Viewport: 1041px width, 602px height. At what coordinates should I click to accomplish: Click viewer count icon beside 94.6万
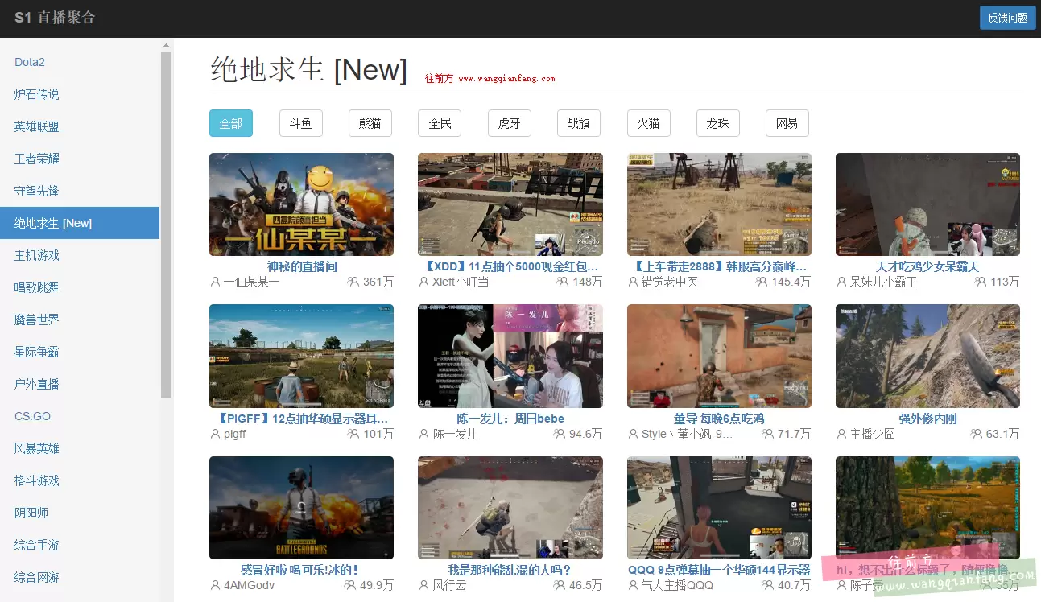[x=560, y=434]
